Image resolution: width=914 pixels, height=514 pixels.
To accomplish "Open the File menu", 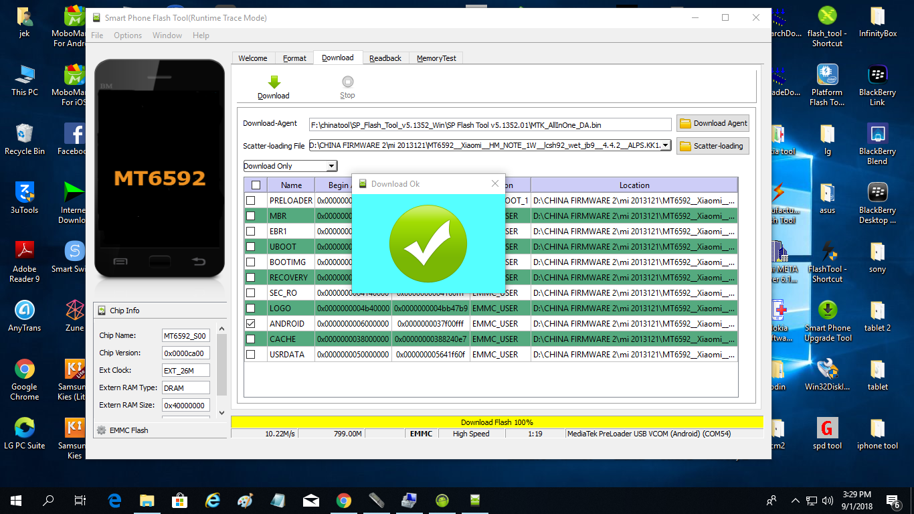I will (x=97, y=35).
